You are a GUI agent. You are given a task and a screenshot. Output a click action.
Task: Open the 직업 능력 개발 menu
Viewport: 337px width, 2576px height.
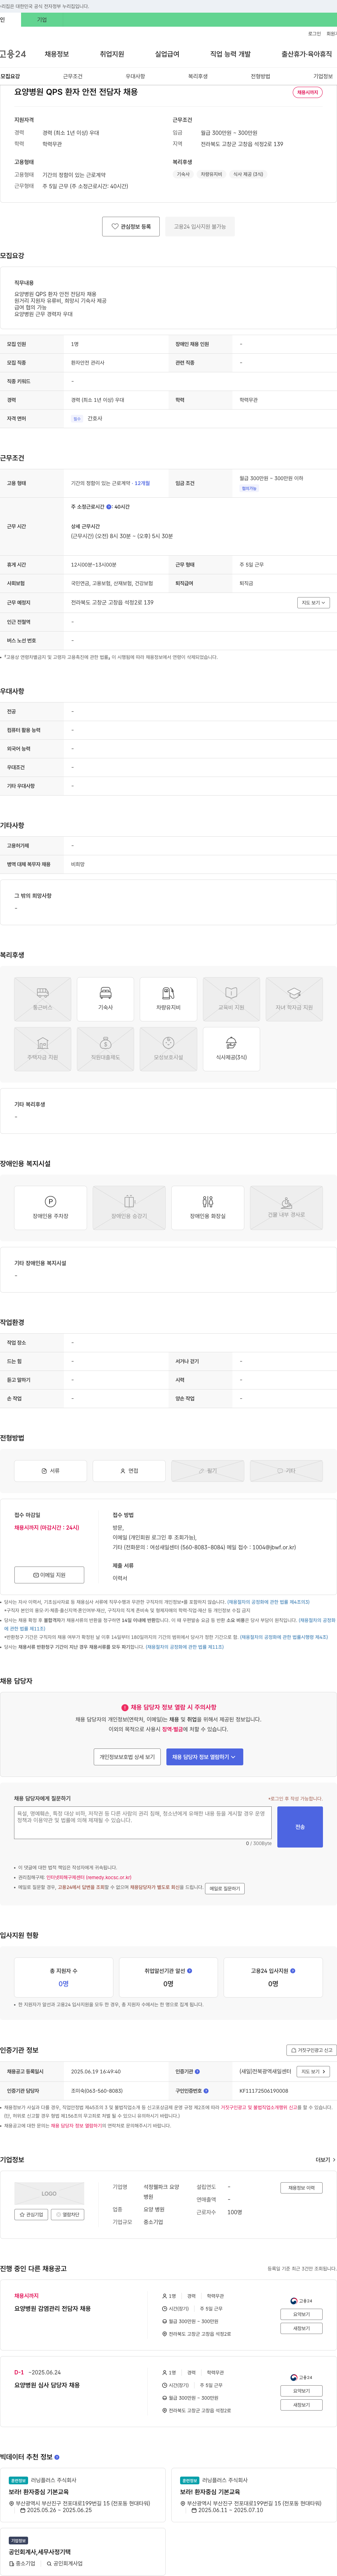point(230,54)
